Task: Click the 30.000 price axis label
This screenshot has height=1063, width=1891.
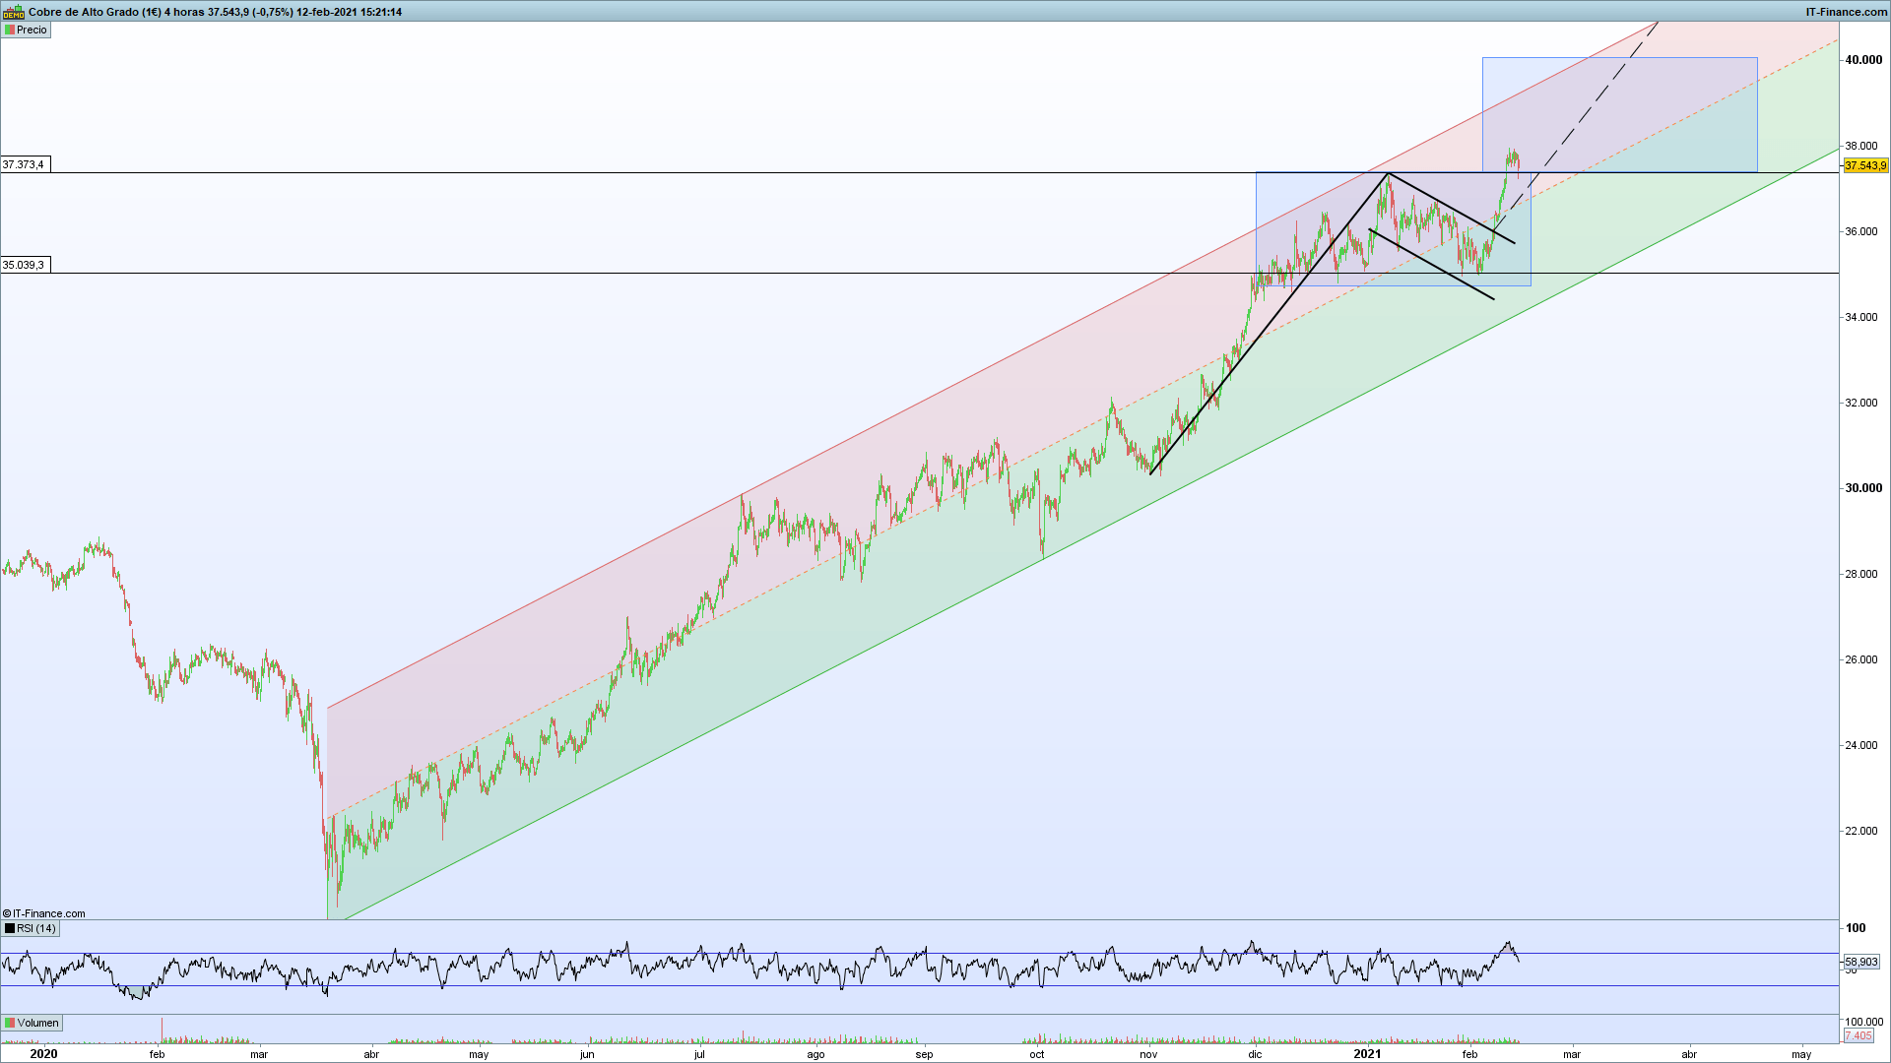Action: (1863, 488)
